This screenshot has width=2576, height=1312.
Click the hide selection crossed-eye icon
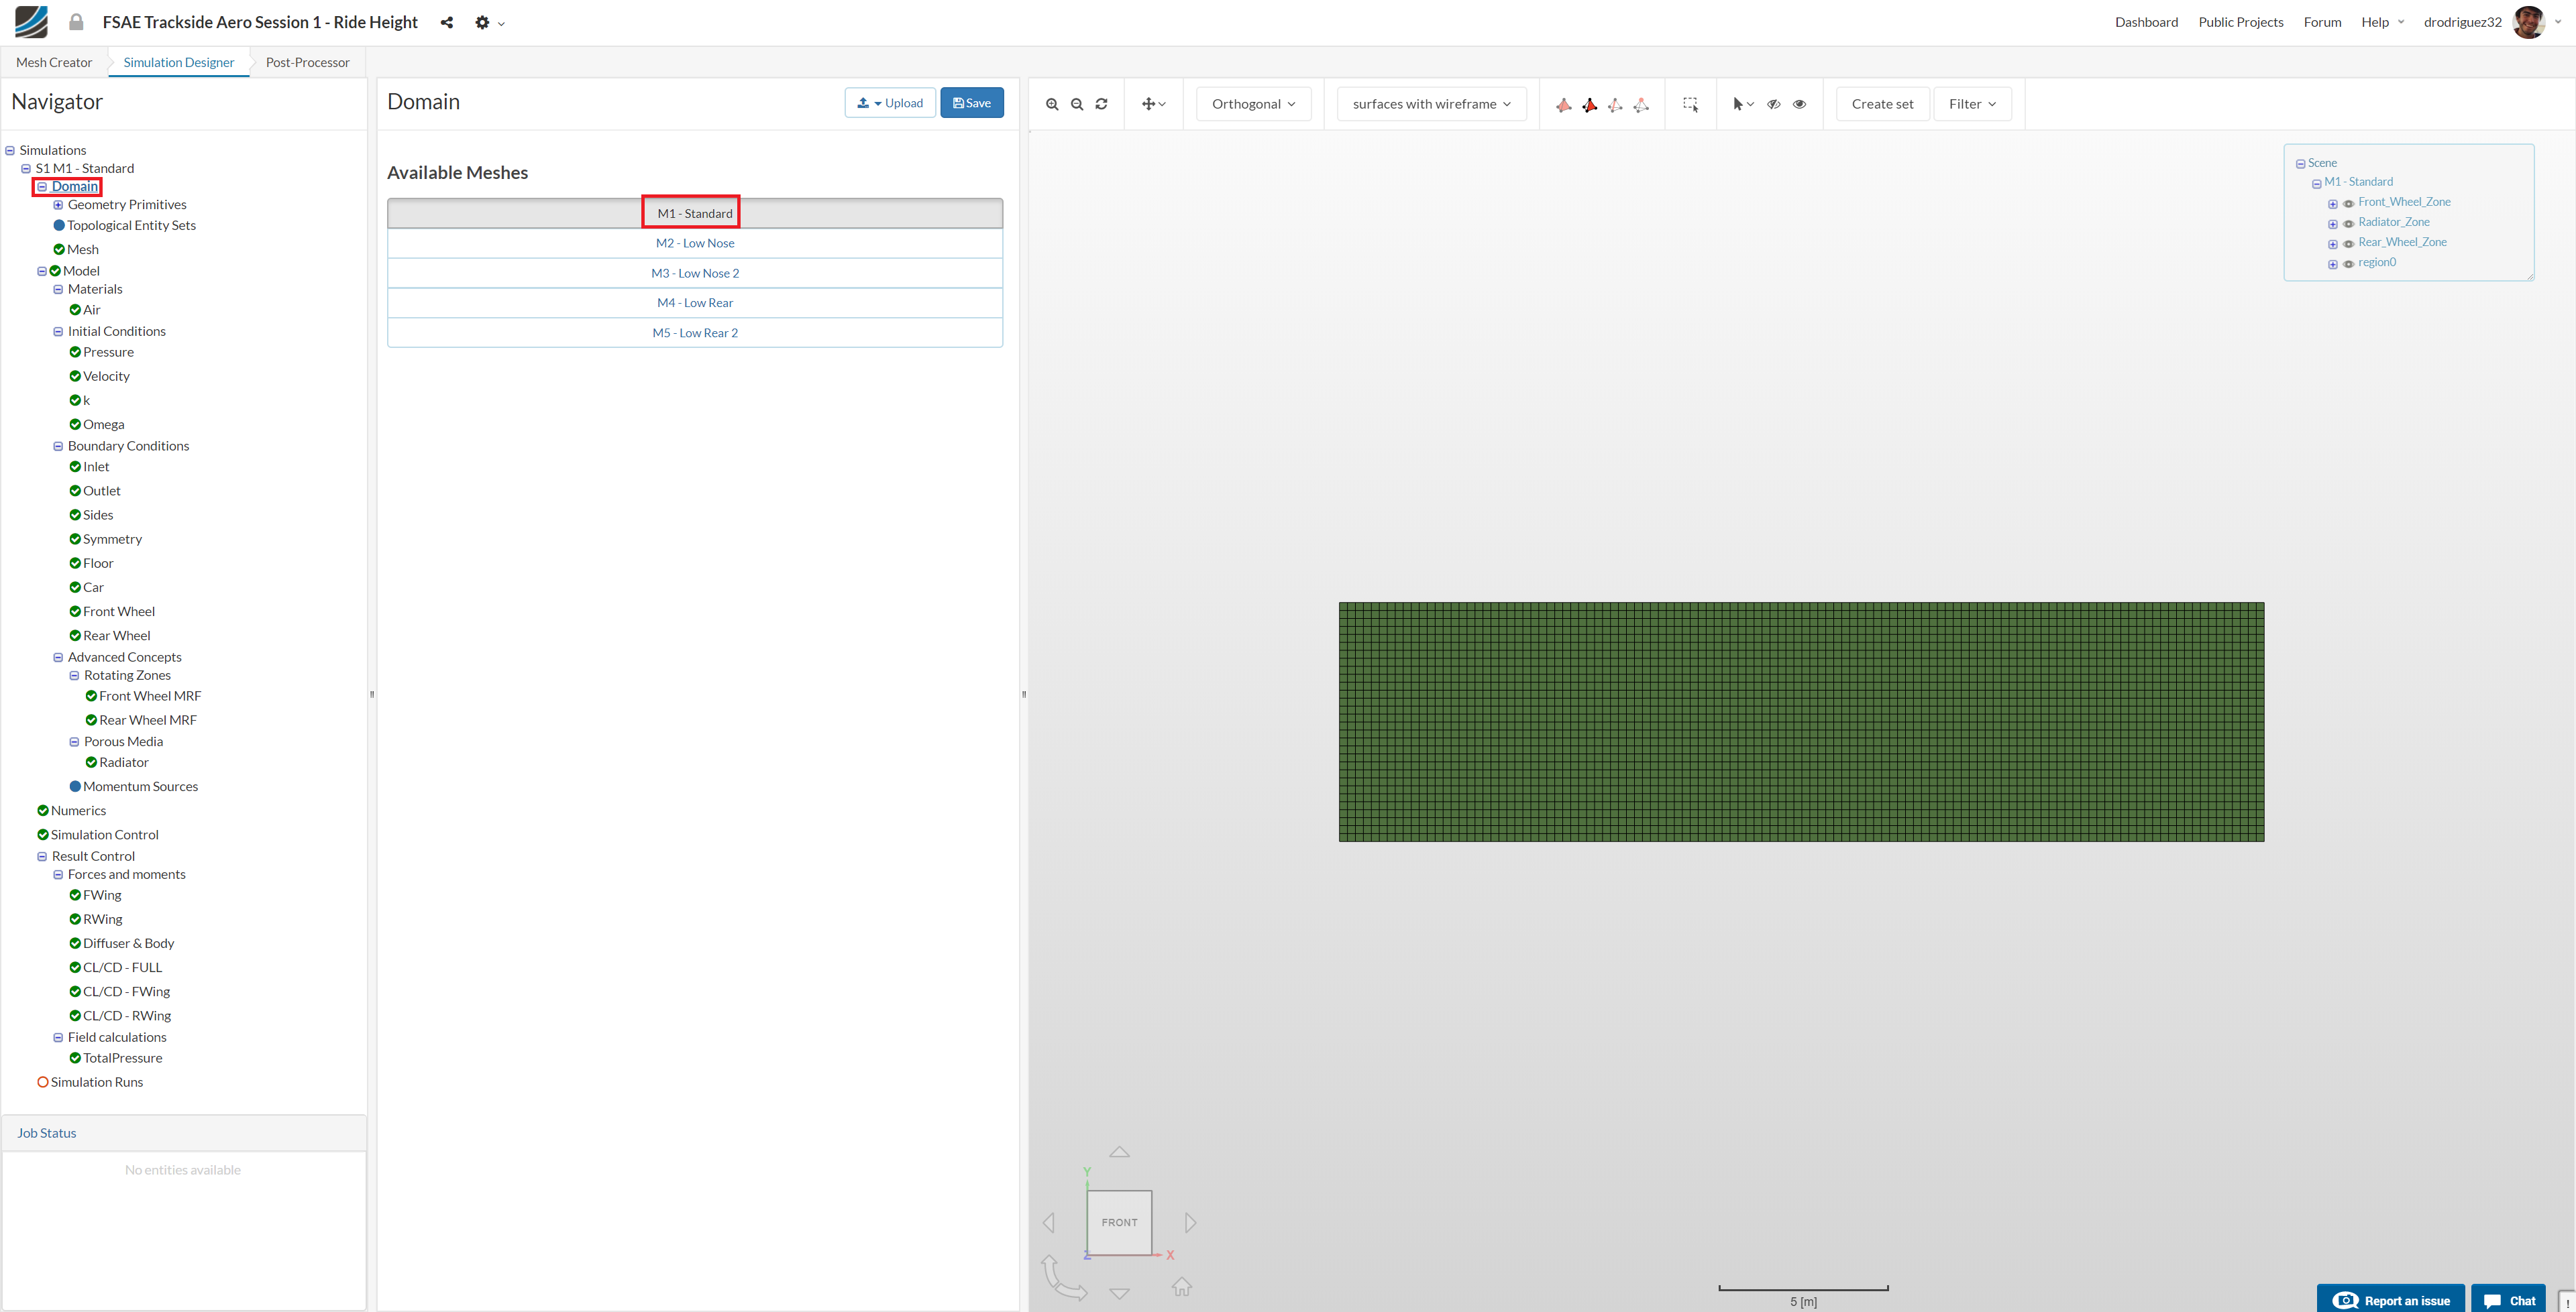[x=1773, y=104]
